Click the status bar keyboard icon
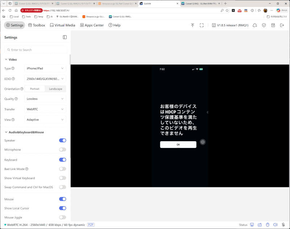 (260, 225)
